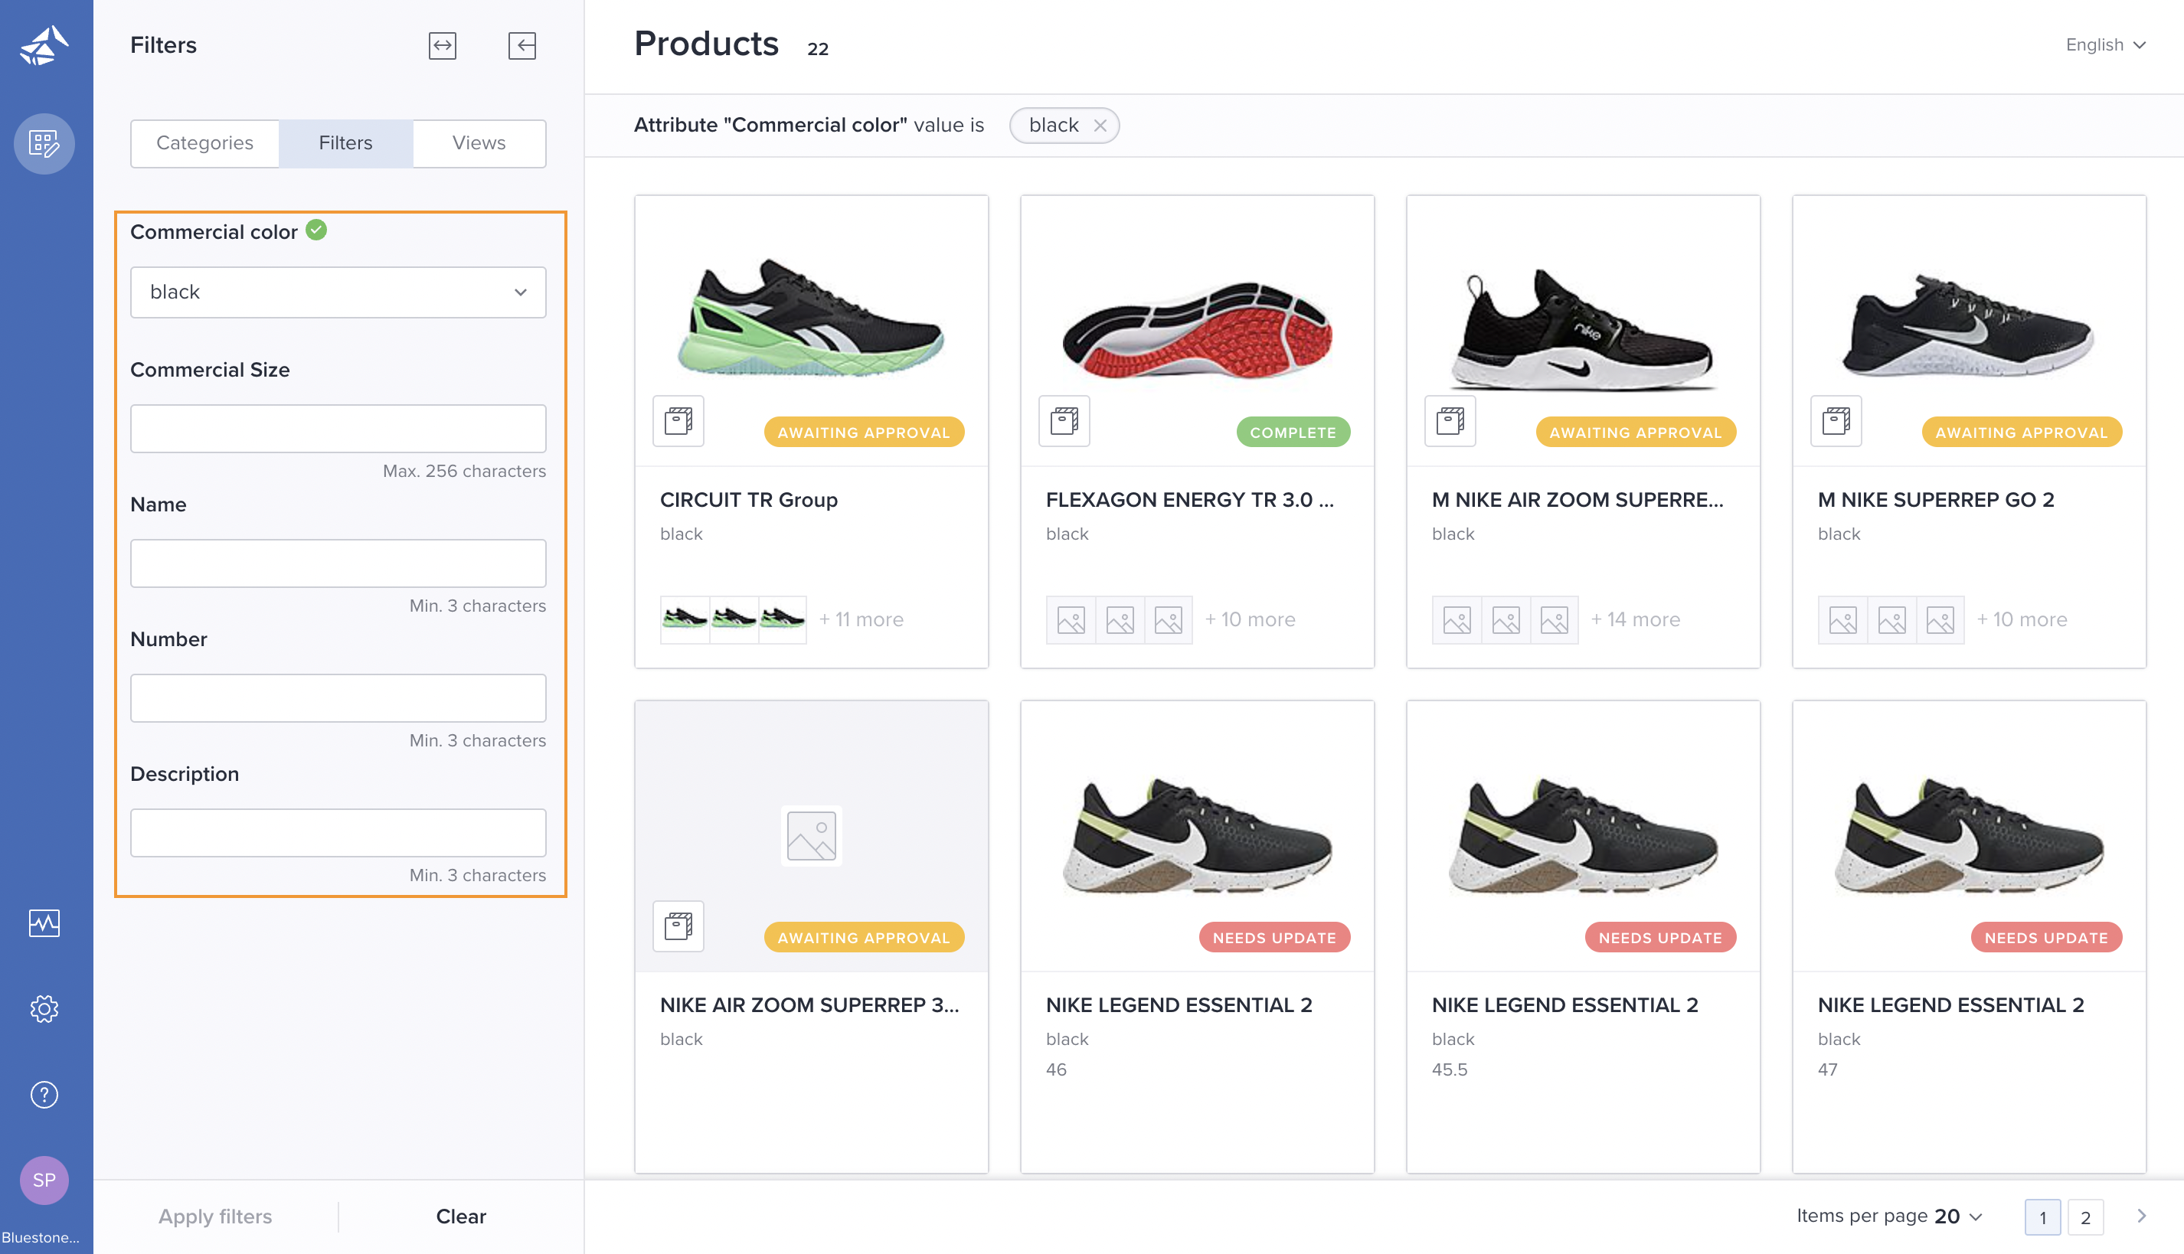Click the green Commercial color check icon
Image resolution: width=2184 pixels, height=1254 pixels.
[x=316, y=230]
